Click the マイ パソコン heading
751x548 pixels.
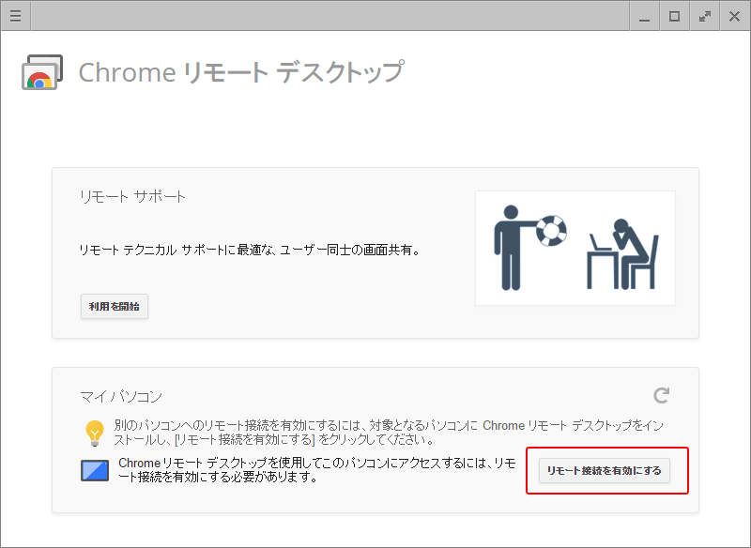click(121, 397)
